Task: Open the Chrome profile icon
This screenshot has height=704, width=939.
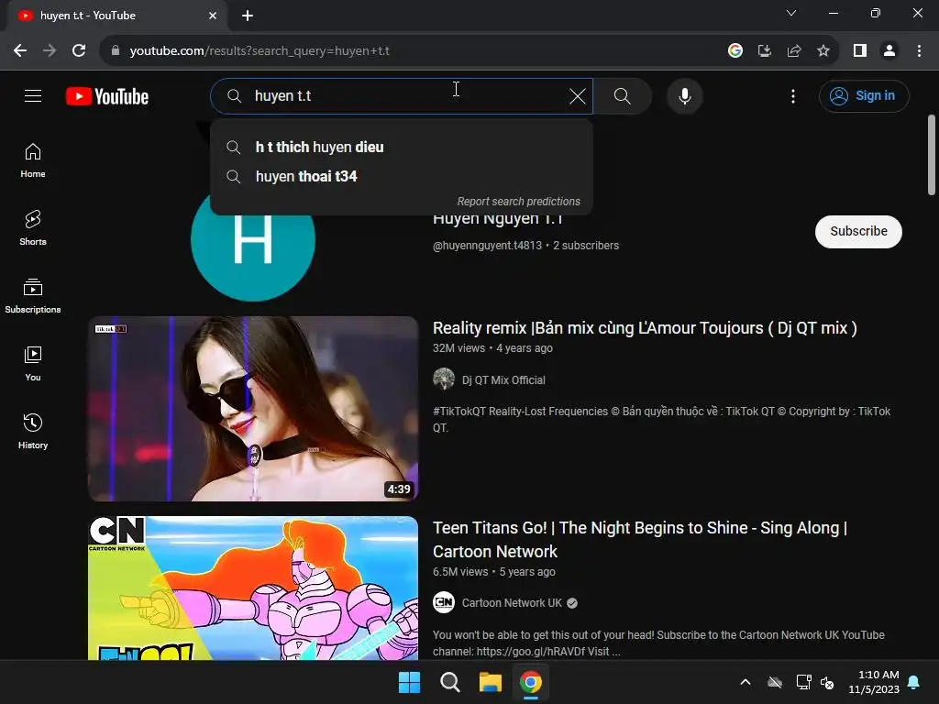Action: tap(889, 51)
